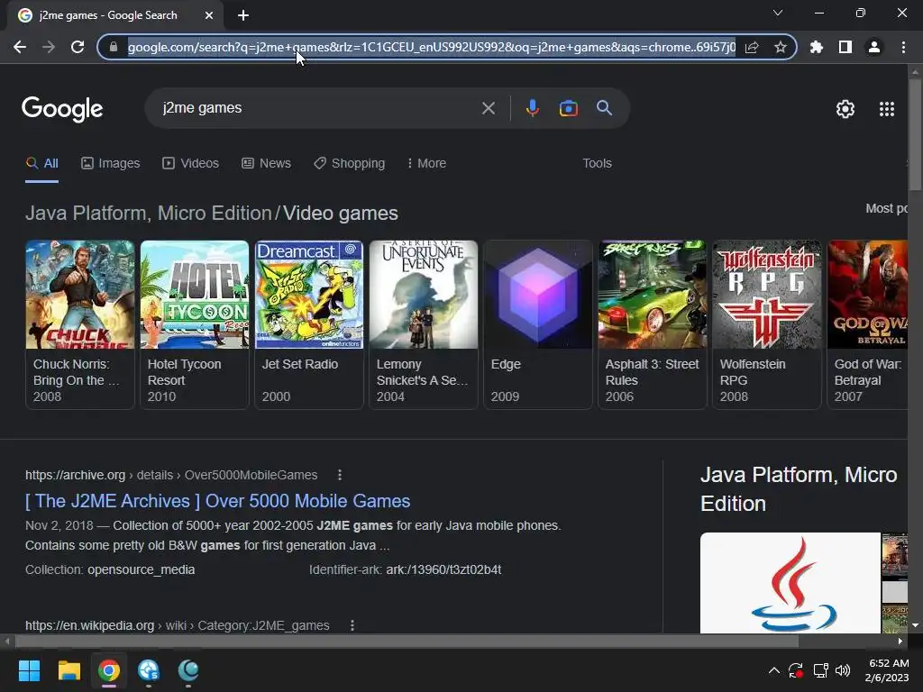Open Google quick settings gear
The height and width of the screenshot is (692, 923).
845,109
